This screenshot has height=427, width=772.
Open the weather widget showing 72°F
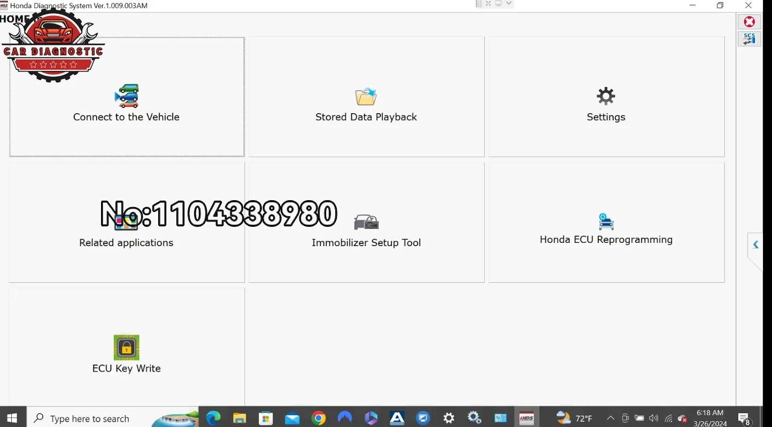click(x=574, y=418)
